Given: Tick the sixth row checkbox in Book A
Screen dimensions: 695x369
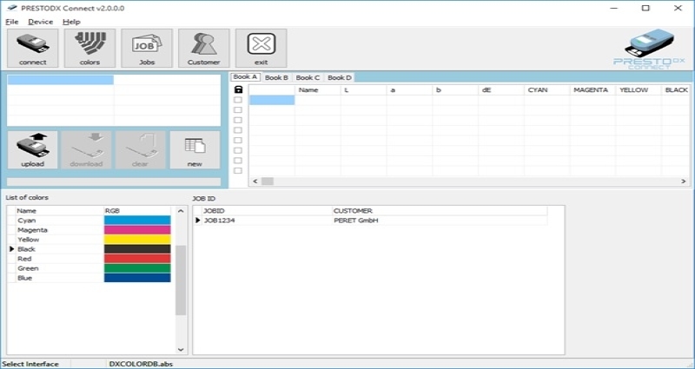Looking at the screenshot, I should click(x=238, y=150).
